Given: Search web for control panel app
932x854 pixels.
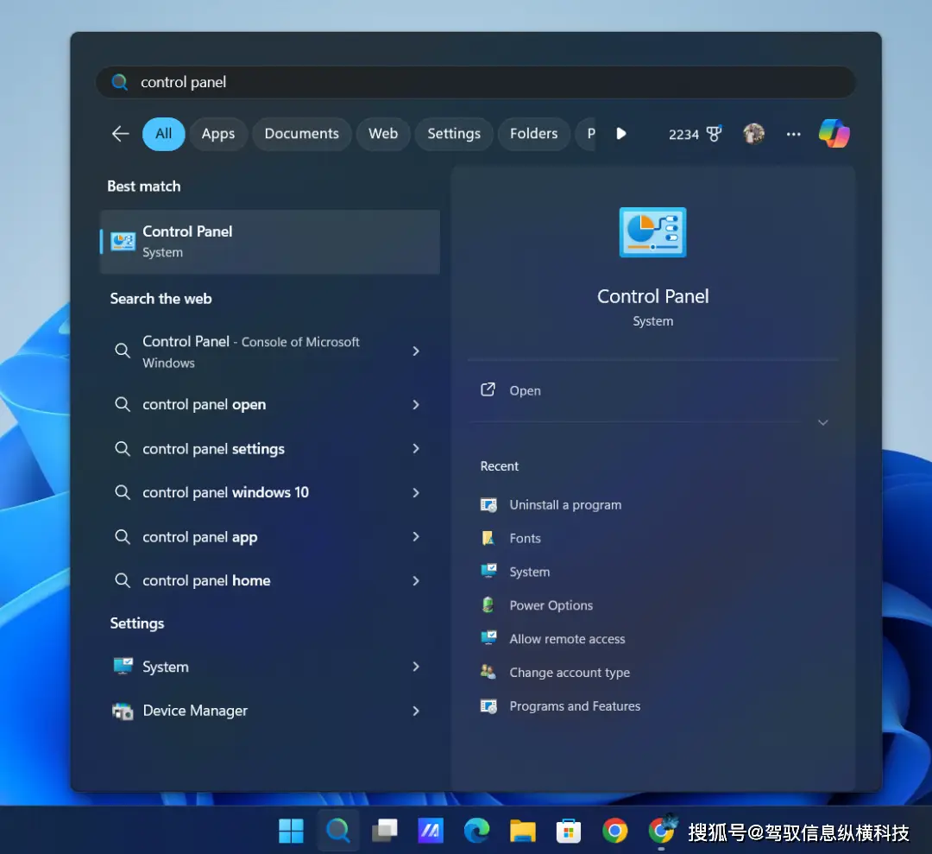Looking at the screenshot, I should point(199,537).
